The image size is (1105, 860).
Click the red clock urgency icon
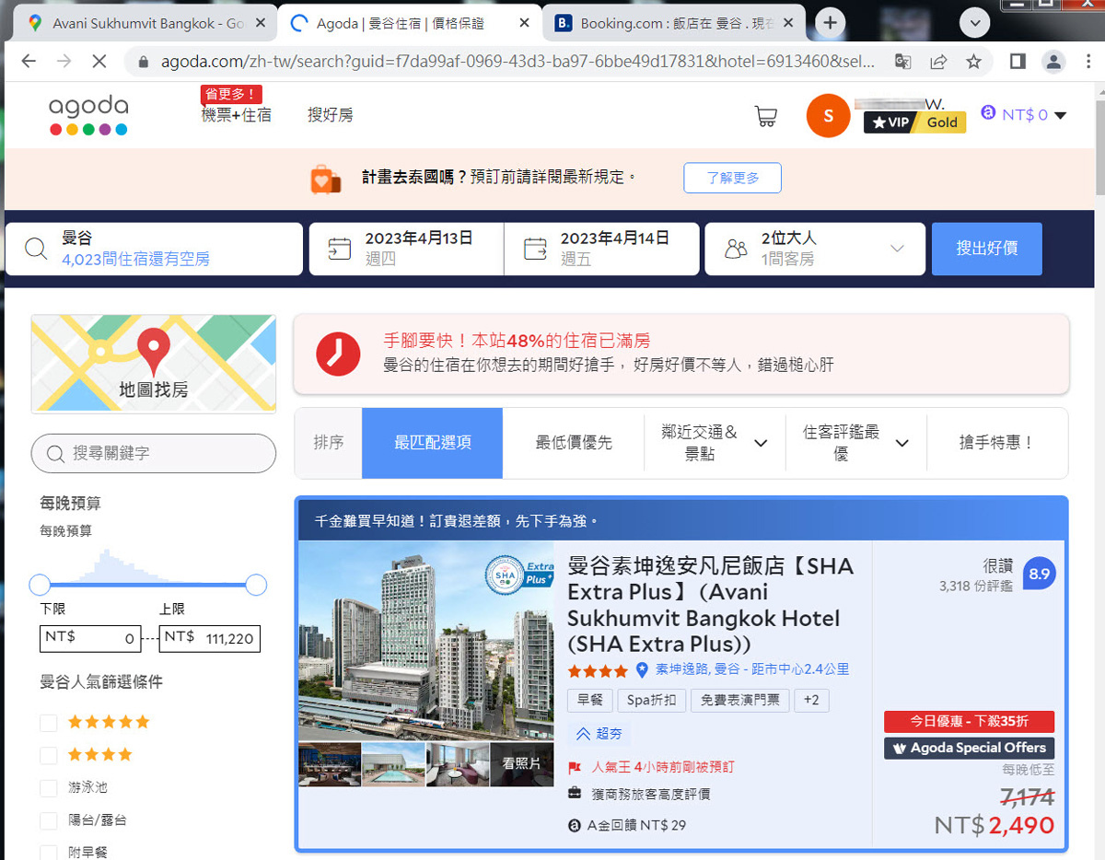tap(338, 354)
